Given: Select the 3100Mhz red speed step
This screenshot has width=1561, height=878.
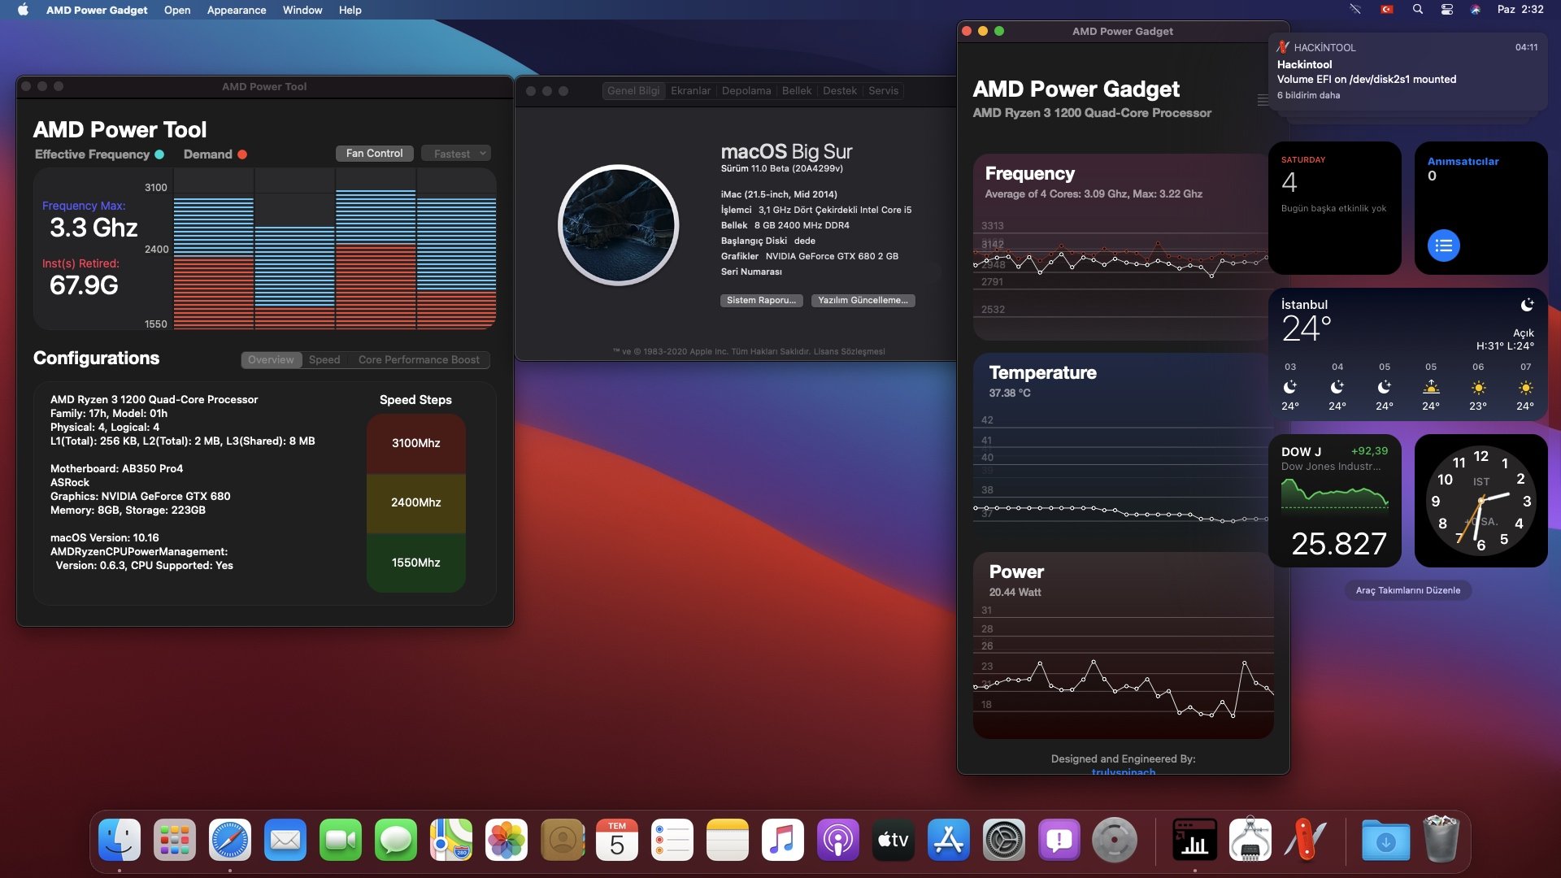Looking at the screenshot, I should coord(415,444).
